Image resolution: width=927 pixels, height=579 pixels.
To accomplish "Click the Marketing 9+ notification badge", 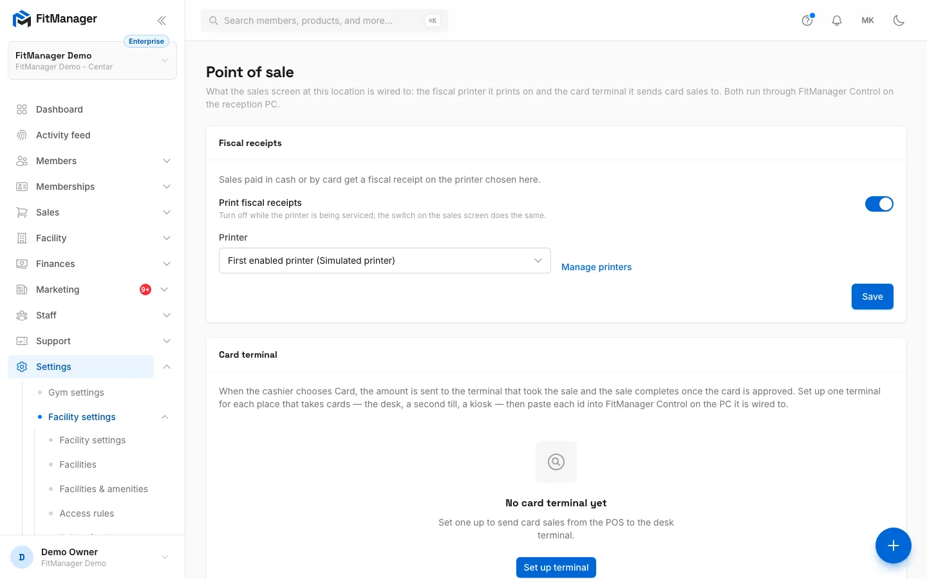I will (x=145, y=289).
